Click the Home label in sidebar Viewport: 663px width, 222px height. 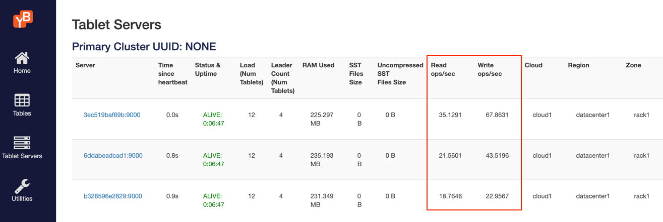point(22,71)
